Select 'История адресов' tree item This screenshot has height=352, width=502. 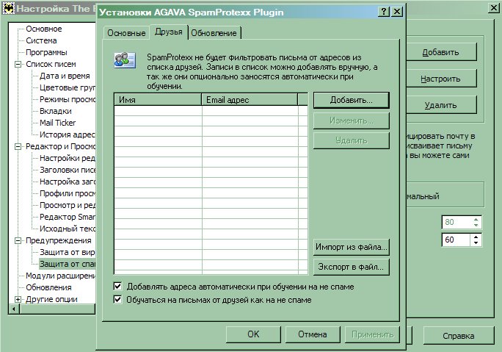(x=68, y=134)
